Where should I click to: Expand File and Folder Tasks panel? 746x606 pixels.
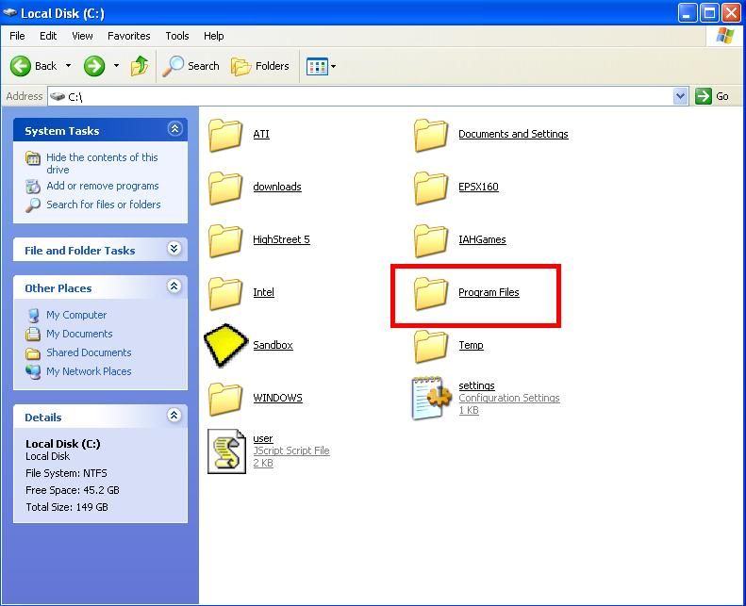coord(174,249)
